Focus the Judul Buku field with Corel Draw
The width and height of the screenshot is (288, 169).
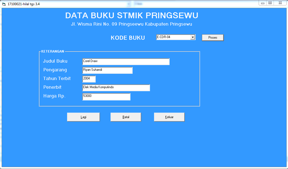pyautogui.click(x=126, y=62)
